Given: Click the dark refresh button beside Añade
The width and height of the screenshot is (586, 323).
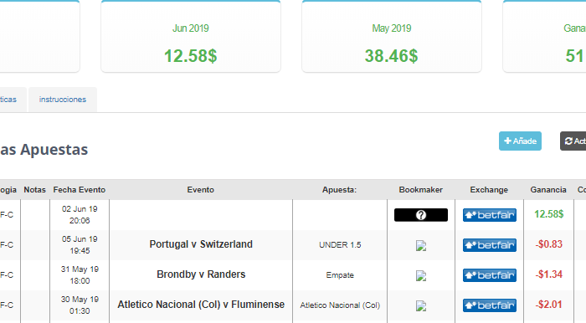Looking at the screenshot, I should (573, 141).
